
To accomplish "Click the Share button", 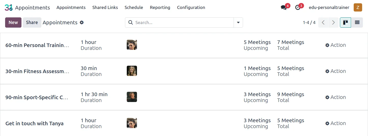I will coord(32,22).
